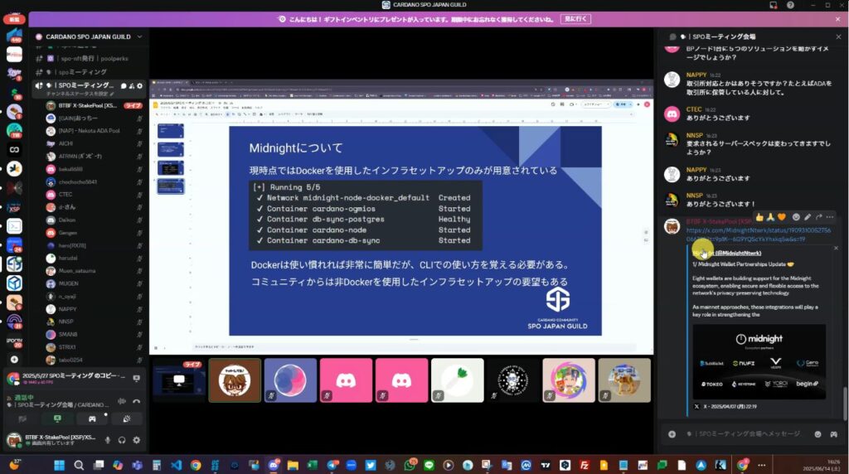
Task: Open SPOミーティング voice channel settings gear
Action: click(139, 85)
